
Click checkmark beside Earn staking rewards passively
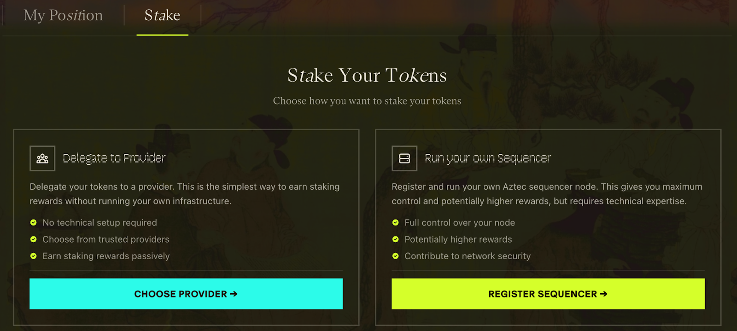click(x=34, y=256)
